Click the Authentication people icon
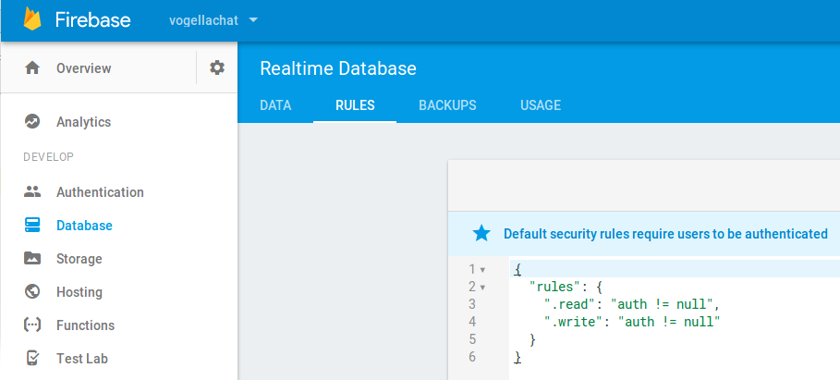The width and height of the screenshot is (840, 380). tap(32, 192)
